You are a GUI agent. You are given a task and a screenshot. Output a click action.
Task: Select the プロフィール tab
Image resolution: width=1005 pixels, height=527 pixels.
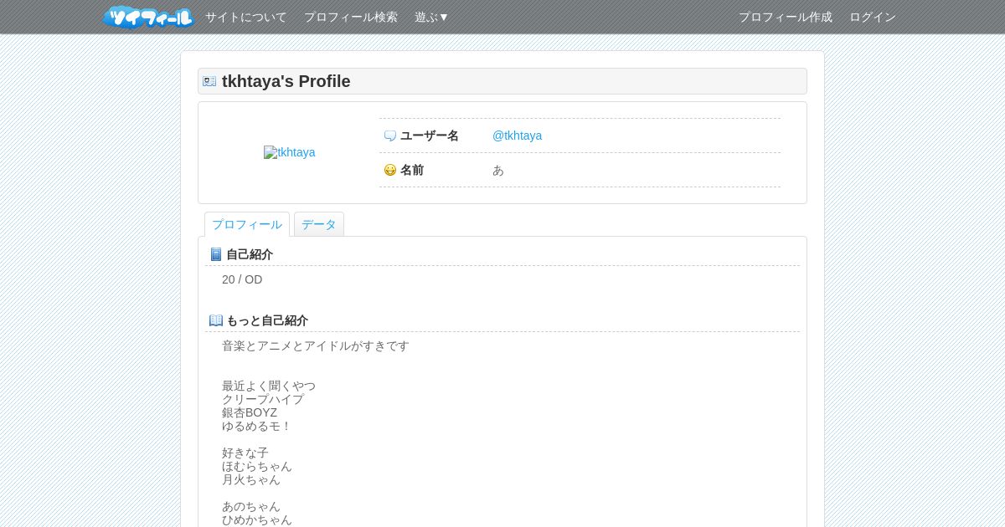[247, 224]
